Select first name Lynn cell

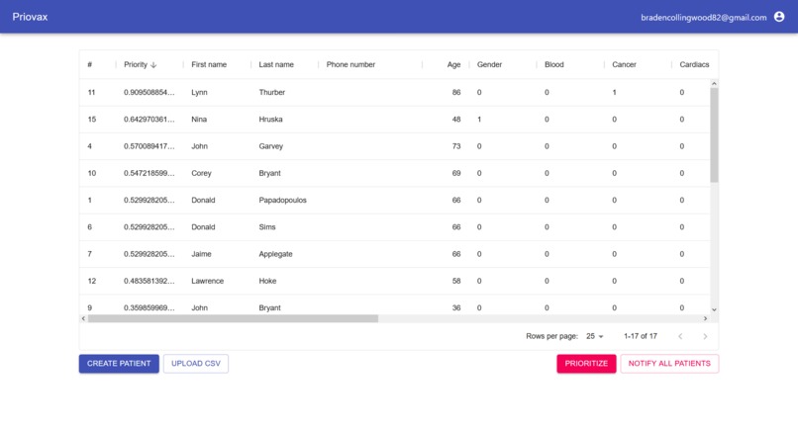(199, 93)
